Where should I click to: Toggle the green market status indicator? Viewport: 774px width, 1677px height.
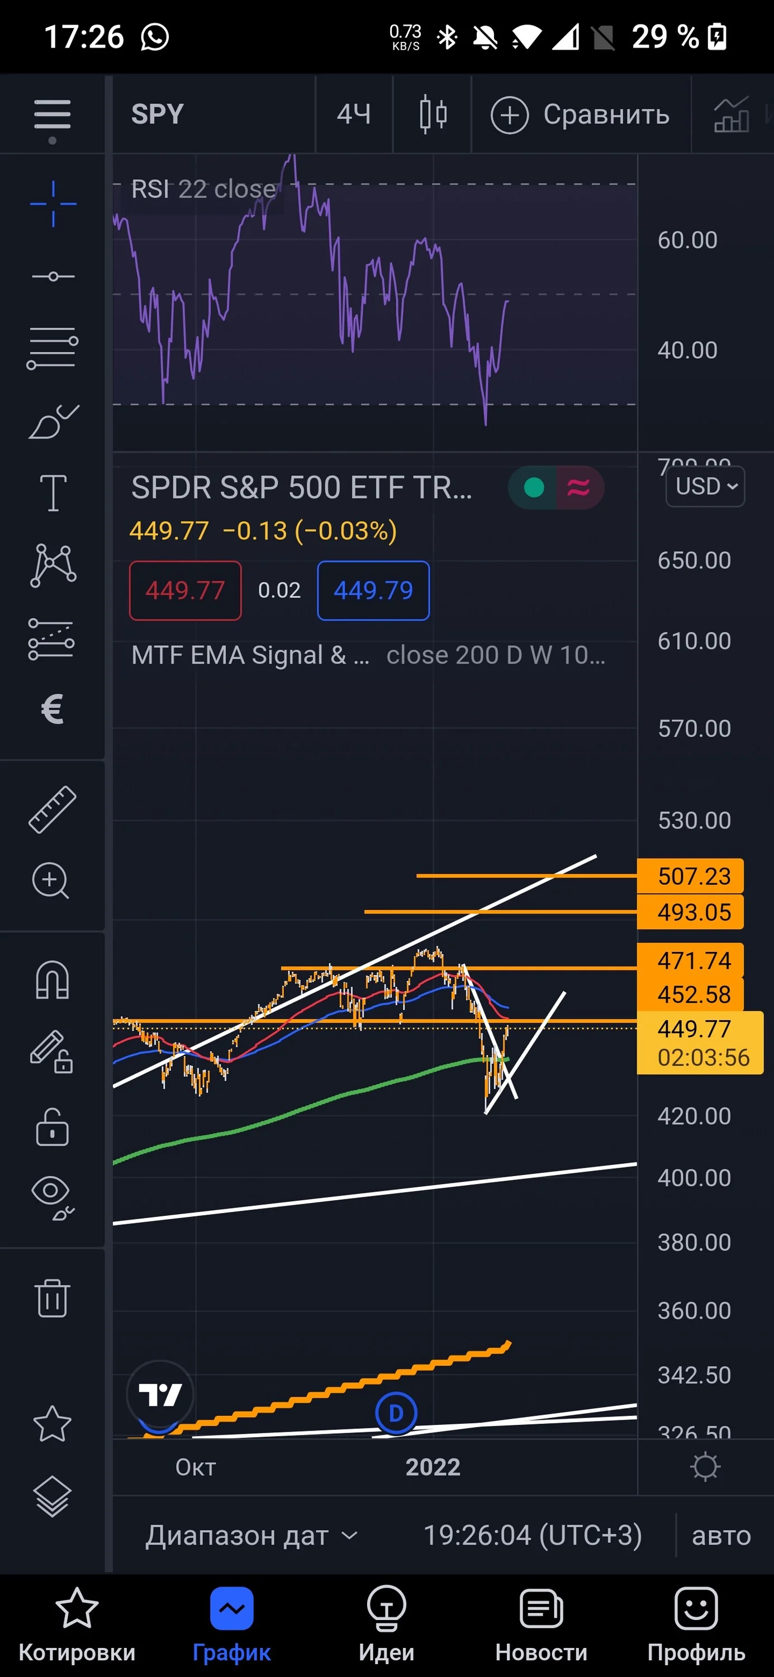tap(533, 487)
